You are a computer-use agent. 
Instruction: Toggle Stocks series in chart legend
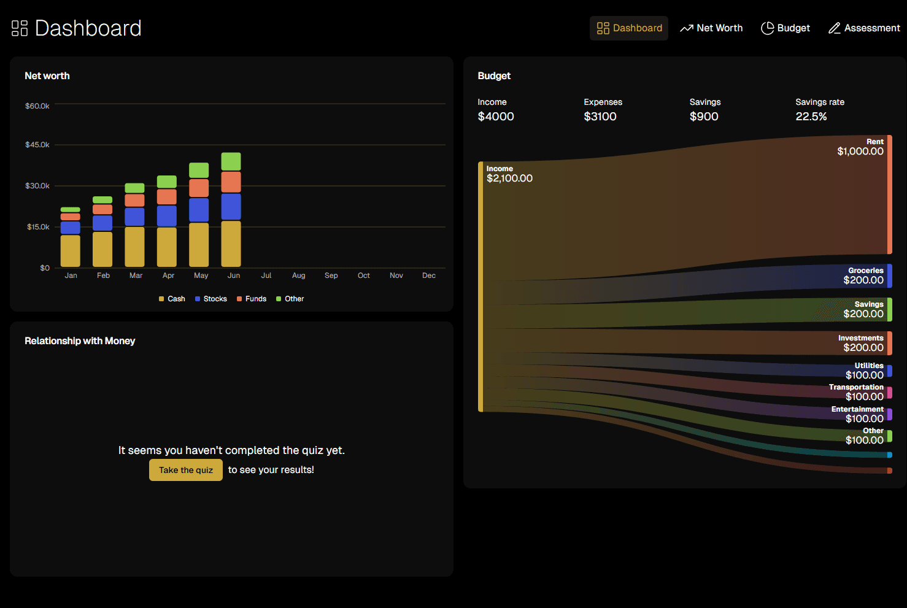211,299
